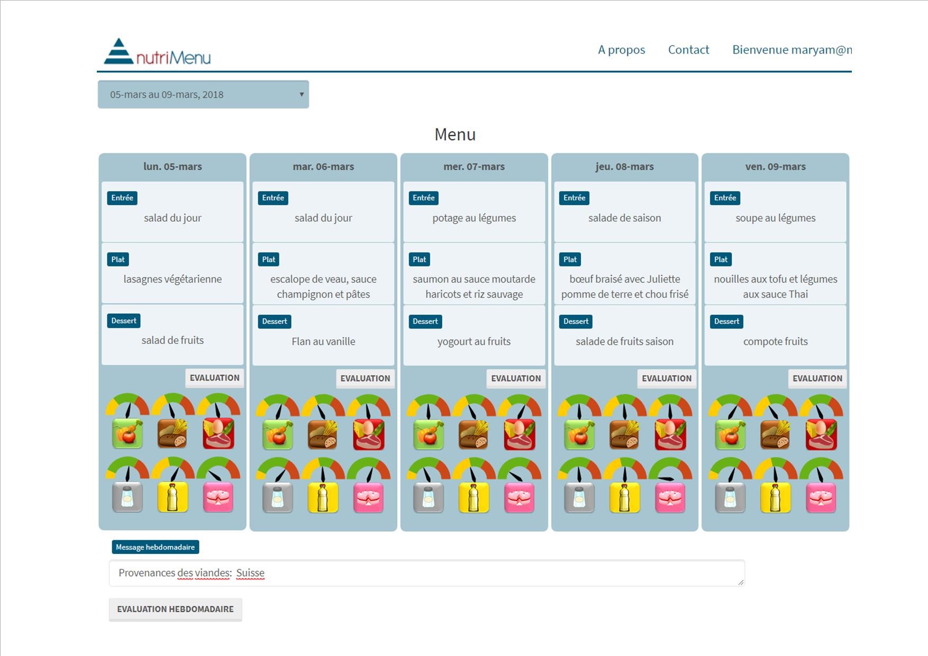Image resolution: width=928 pixels, height=656 pixels.
Task: Click the cake icon for jeu. 08-mars
Action: [670, 498]
